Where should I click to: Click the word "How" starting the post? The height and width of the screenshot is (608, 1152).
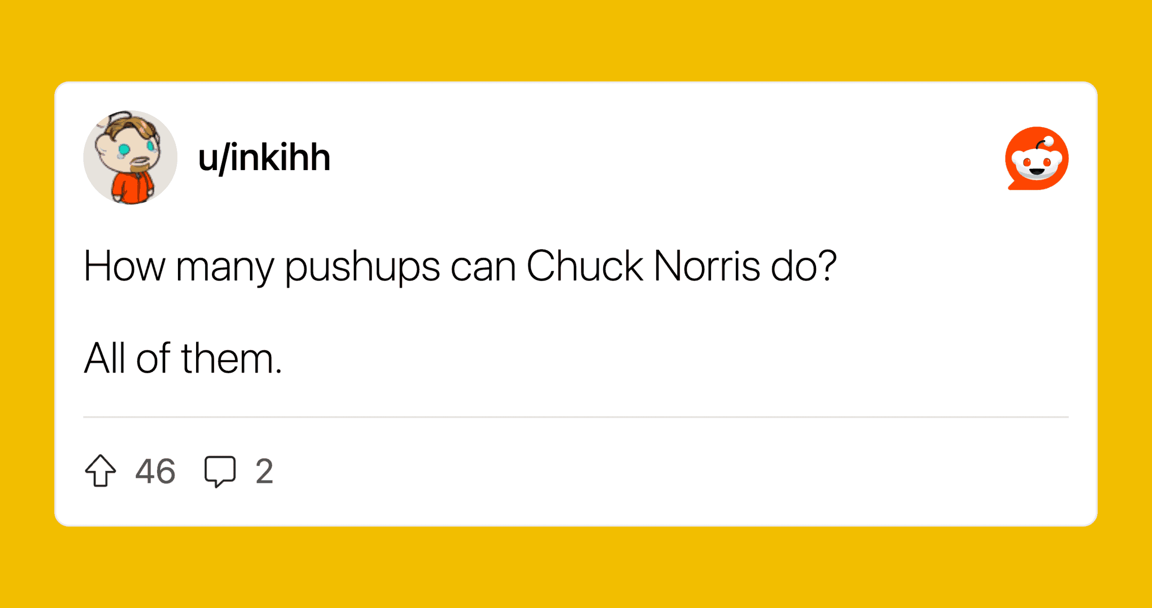click(124, 266)
